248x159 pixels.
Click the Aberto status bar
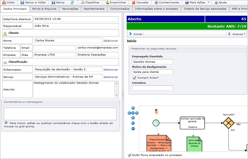166,19
